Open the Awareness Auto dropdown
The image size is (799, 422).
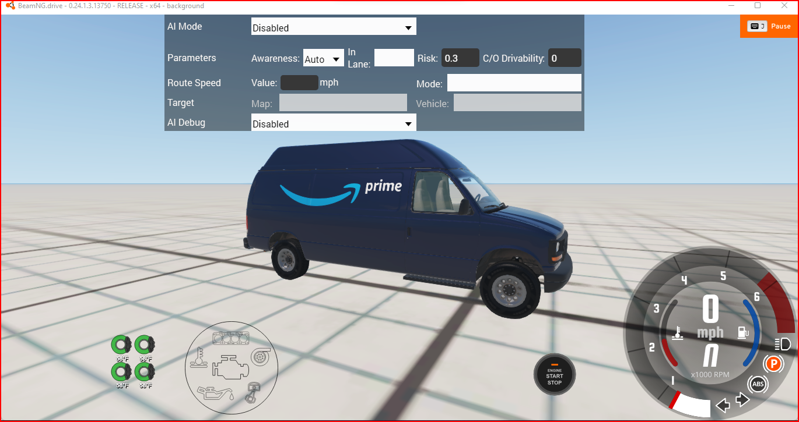pyautogui.click(x=324, y=58)
